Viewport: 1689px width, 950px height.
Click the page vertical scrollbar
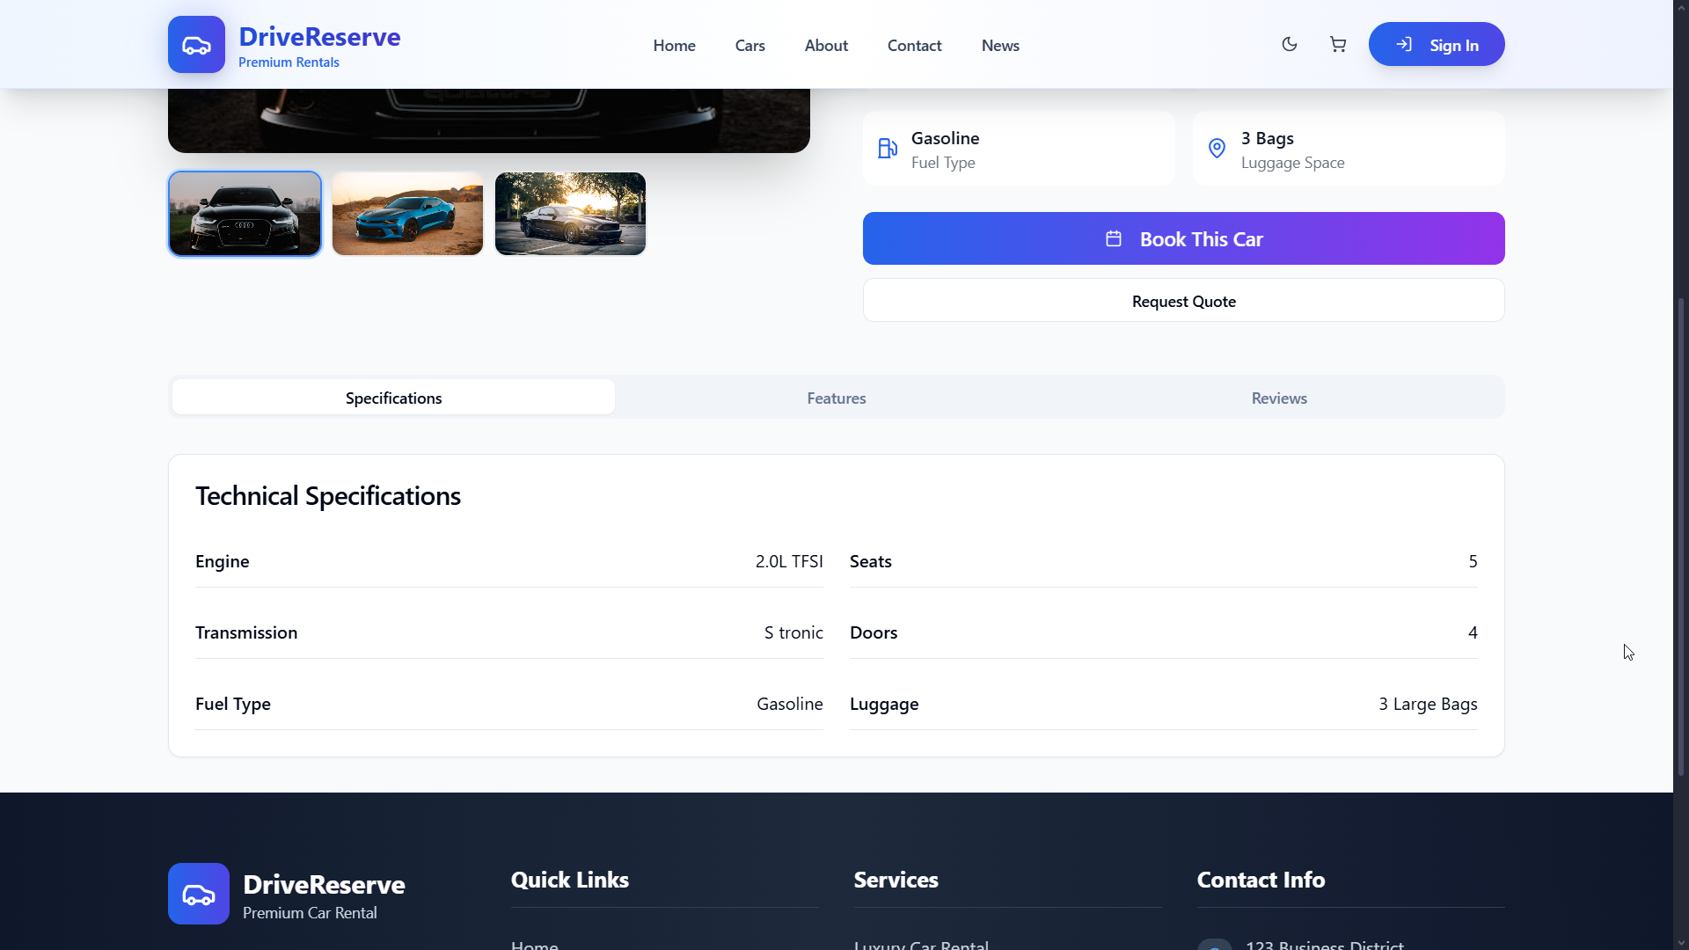tap(1680, 537)
